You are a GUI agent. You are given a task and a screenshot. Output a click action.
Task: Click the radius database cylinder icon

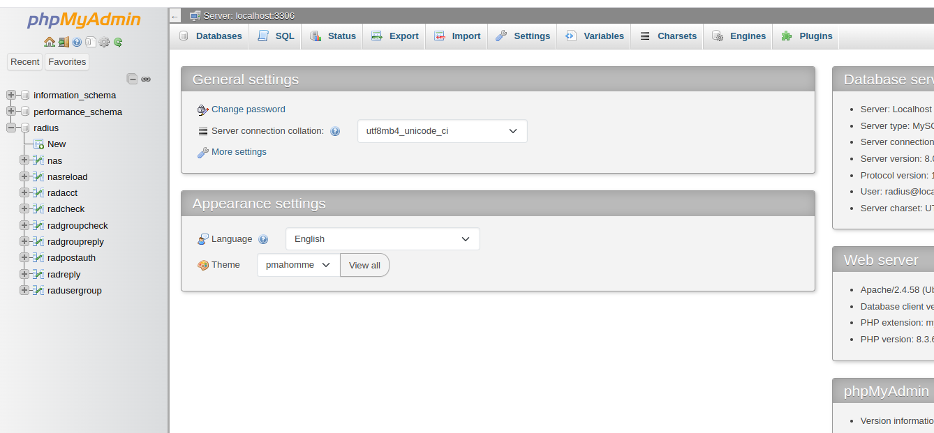[x=25, y=128]
